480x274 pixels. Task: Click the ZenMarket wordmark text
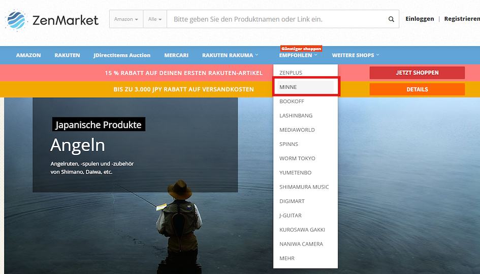(x=65, y=20)
